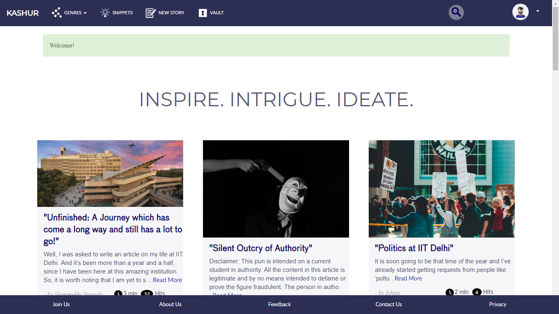Click the 6 hits counter badge
This screenshot has height=314, width=559.
[x=477, y=292]
